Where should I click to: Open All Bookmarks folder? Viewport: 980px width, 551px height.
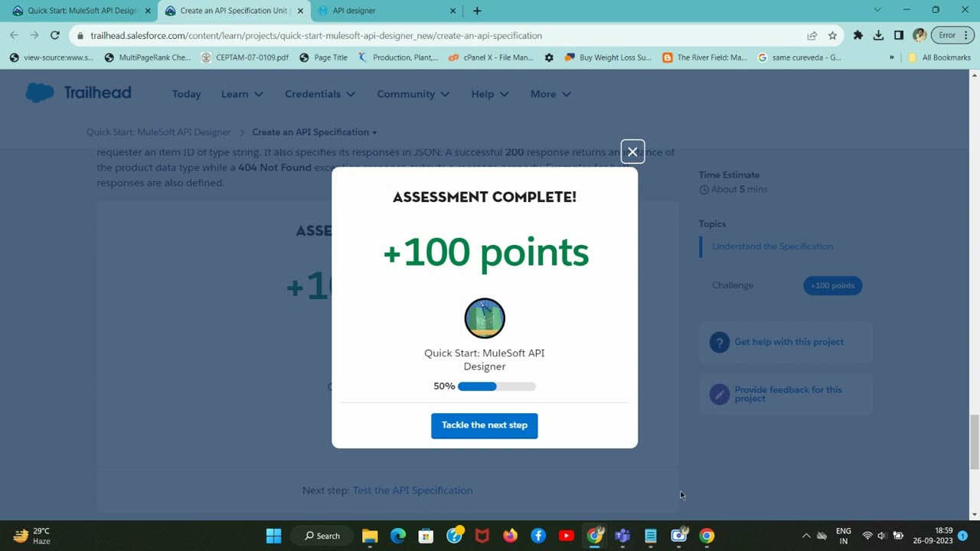pos(939,57)
